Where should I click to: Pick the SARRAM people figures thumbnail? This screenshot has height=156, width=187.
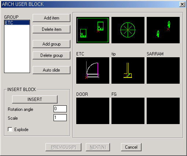[x=163, y=30]
